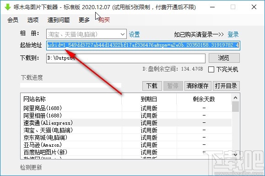This screenshot has height=176, width=265.
Task: Open the 会员 menu
Action: point(13,20)
